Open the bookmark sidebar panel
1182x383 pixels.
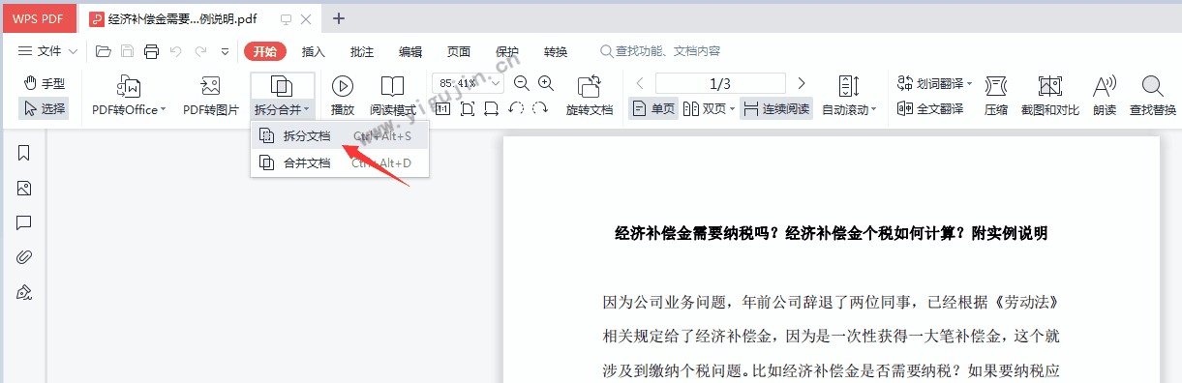tap(24, 153)
